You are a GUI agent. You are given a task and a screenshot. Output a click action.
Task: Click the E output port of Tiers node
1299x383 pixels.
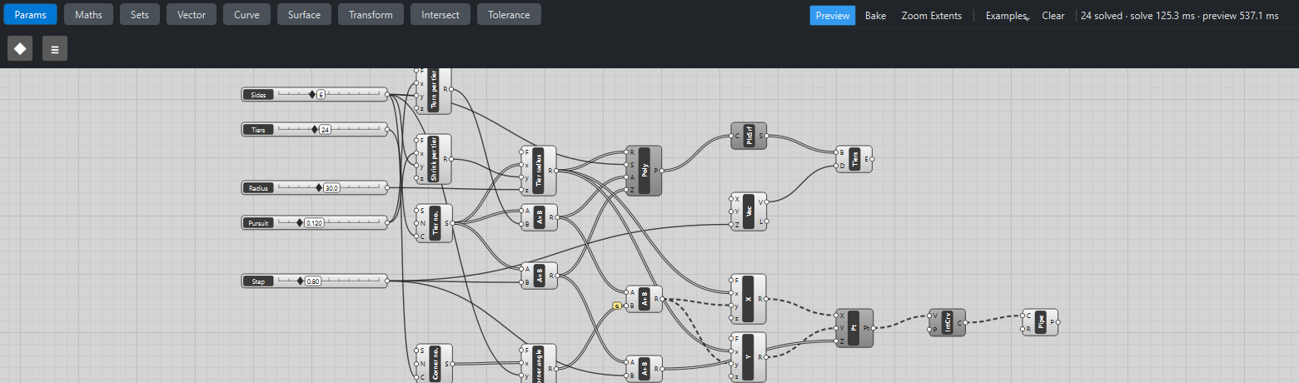pyautogui.click(x=873, y=159)
